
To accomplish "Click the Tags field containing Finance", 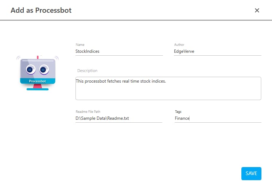I will click(x=218, y=118).
